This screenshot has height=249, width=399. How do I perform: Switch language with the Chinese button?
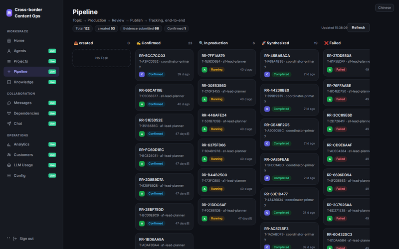point(384,7)
